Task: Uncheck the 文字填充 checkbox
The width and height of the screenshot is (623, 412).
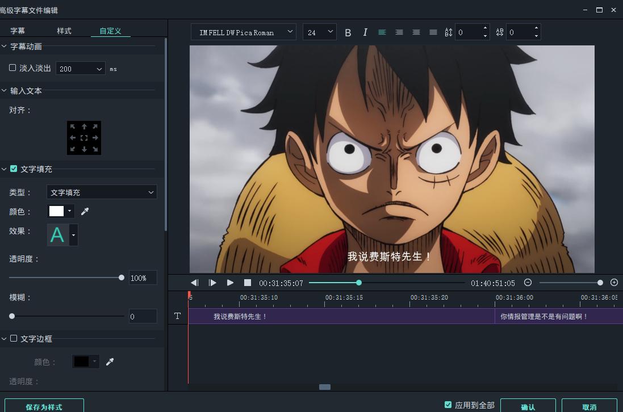Action: tap(14, 169)
